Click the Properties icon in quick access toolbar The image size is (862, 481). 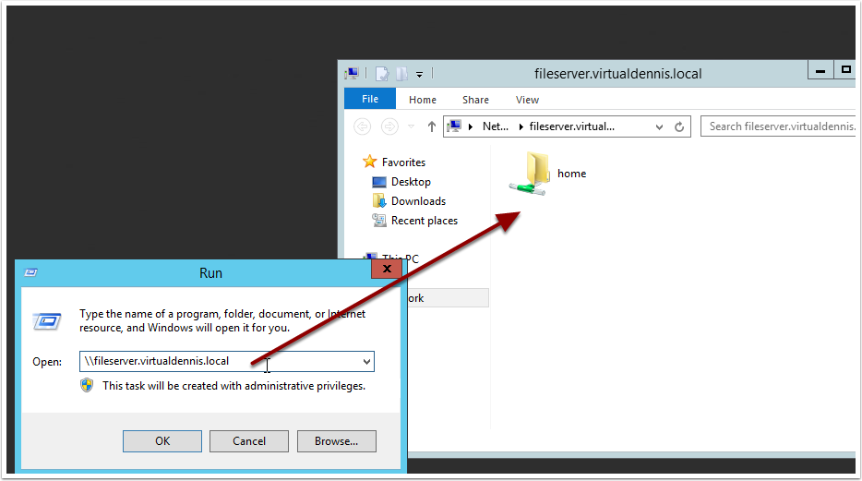pyautogui.click(x=382, y=73)
